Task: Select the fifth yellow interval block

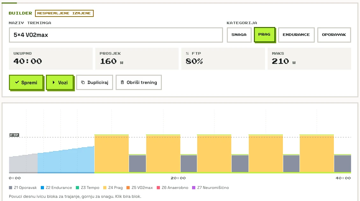Action: [x=317, y=154]
